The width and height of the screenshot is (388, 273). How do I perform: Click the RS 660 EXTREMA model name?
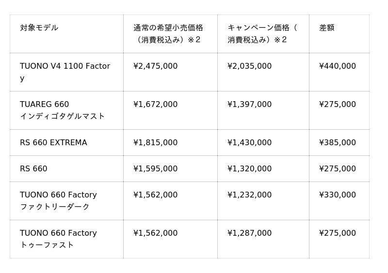(x=53, y=143)
